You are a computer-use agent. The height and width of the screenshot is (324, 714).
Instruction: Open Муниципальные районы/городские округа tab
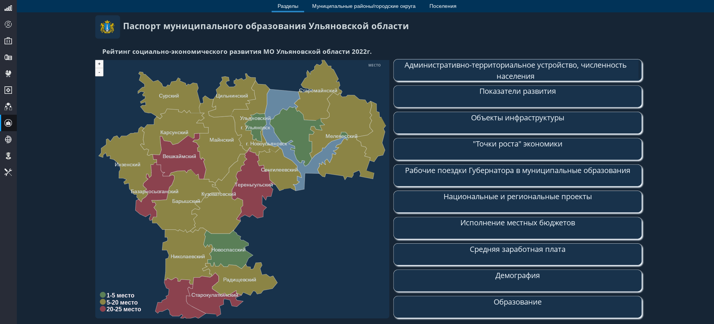coord(364,6)
